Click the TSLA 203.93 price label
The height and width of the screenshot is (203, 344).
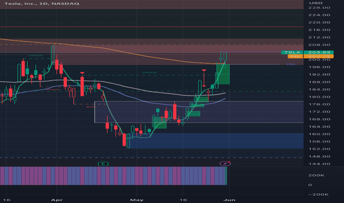(307, 52)
